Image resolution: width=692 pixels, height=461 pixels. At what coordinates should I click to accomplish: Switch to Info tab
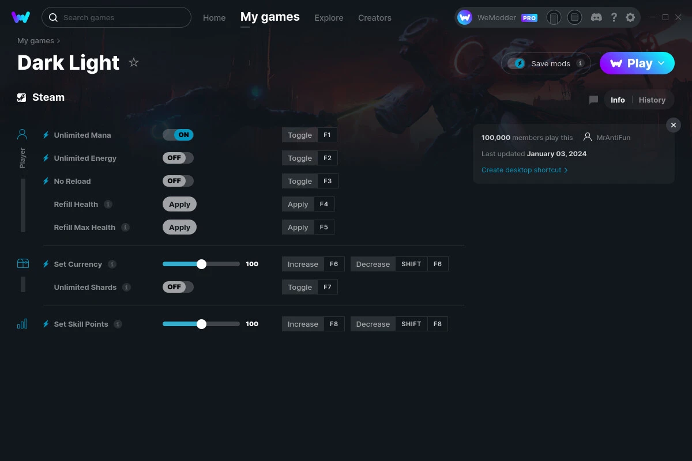coord(618,100)
